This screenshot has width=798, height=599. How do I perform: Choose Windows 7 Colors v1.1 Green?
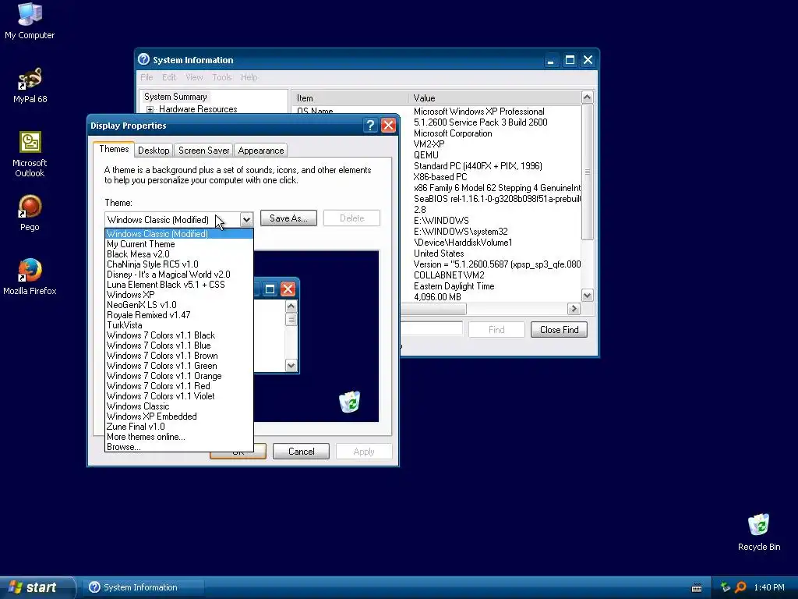pos(178,366)
